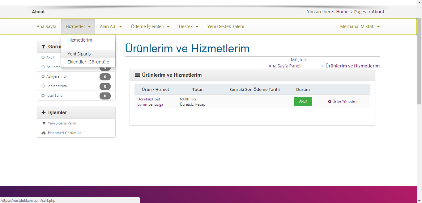Click the ₺0.00 TRY amount cell

click(x=188, y=99)
